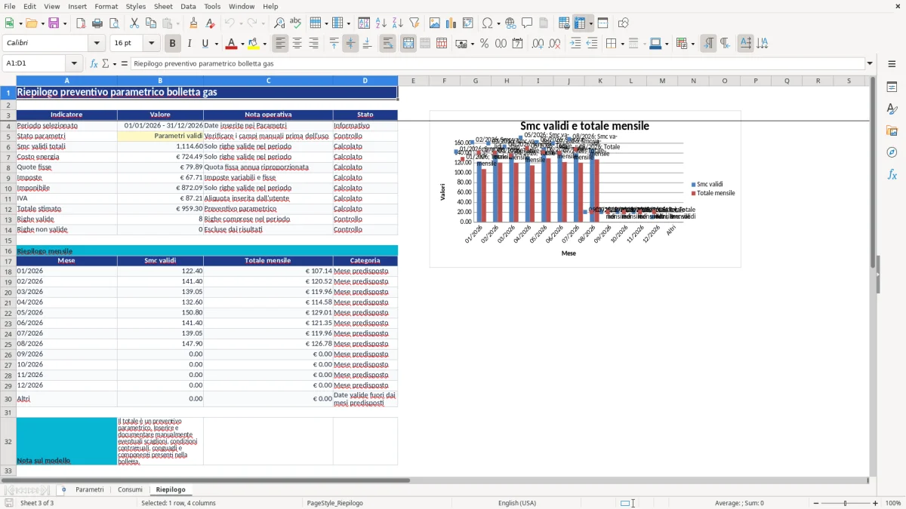Image resolution: width=906 pixels, height=509 pixels.
Task: Open Select Function sigma dropdown
Action: 113,63
